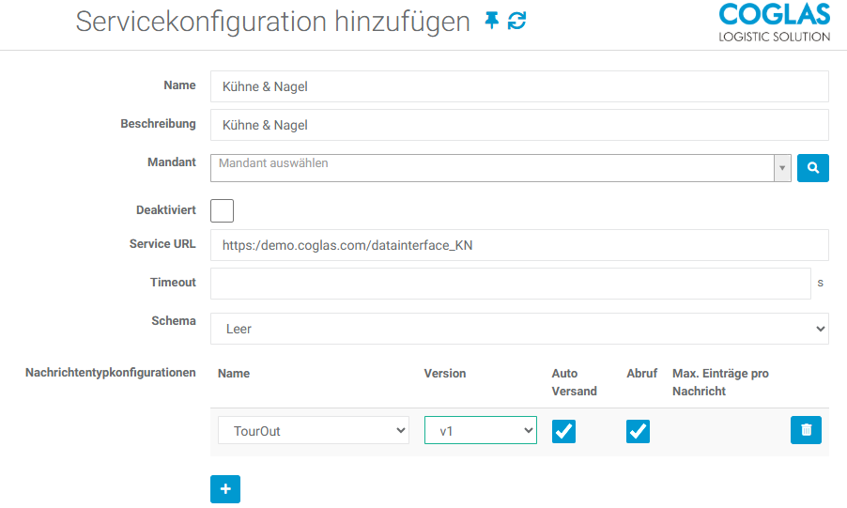Click into the Beschreibung input field
The width and height of the screenshot is (847, 508).
(x=519, y=125)
